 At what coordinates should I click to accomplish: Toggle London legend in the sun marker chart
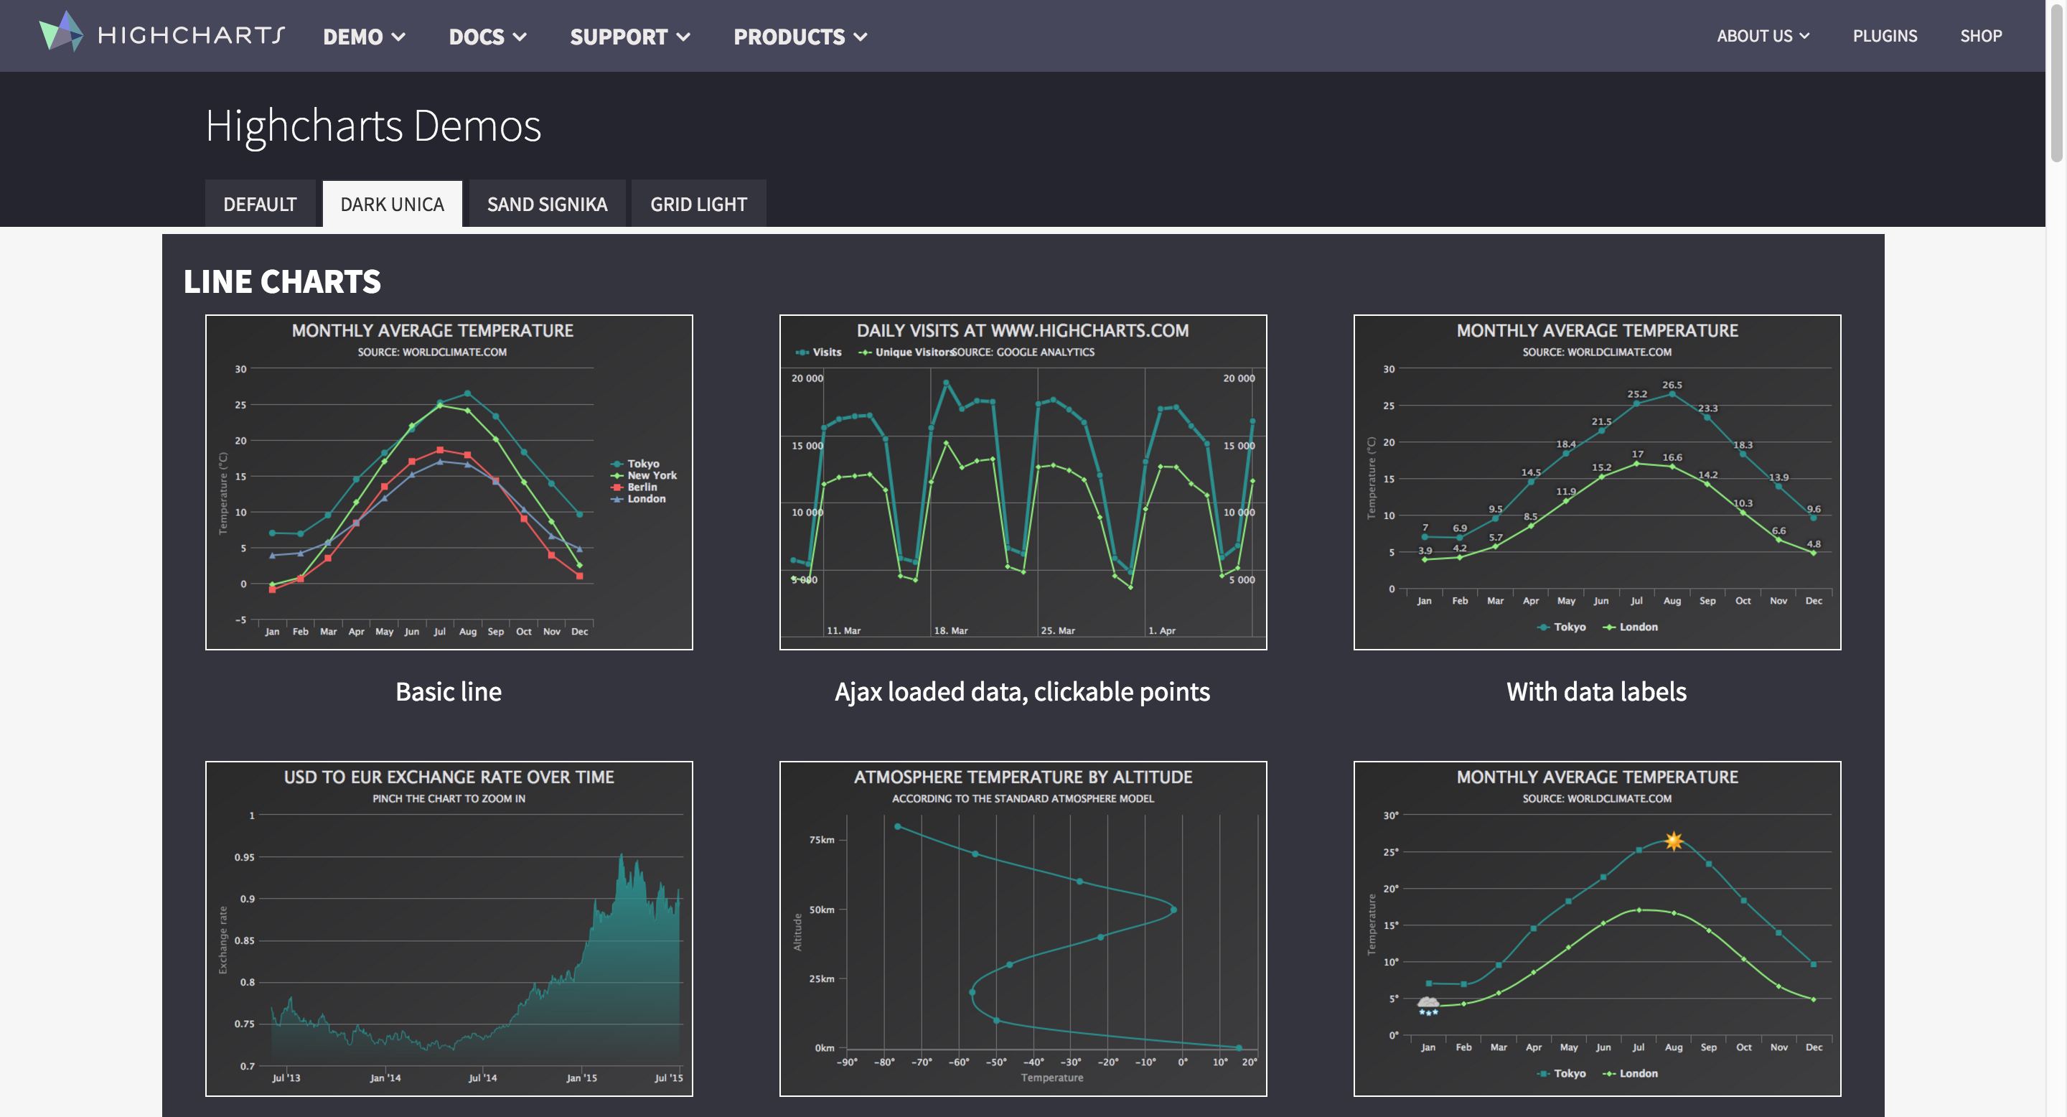(x=1631, y=1073)
